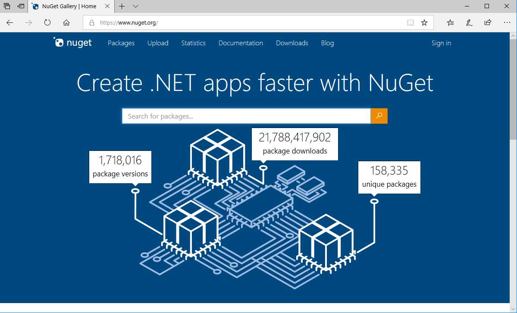Click inside the package search field
Viewport: 517px width, 313px height.
[x=246, y=116]
